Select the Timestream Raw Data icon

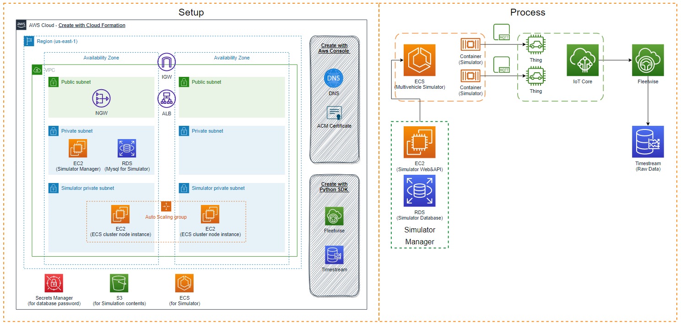coord(648,142)
